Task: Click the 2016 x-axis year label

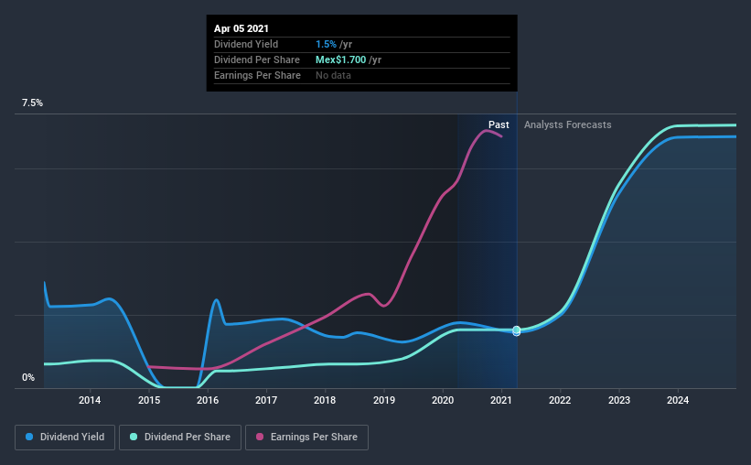Action: click(208, 400)
